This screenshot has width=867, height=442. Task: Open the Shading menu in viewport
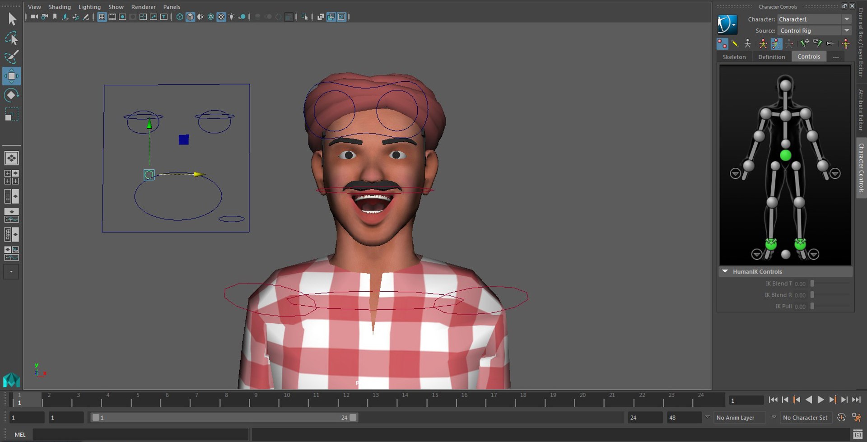[60, 7]
